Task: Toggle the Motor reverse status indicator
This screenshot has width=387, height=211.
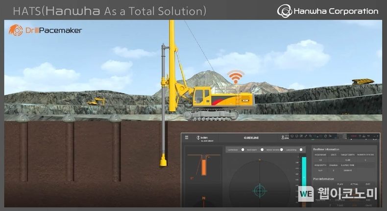Action: (282, 150)
